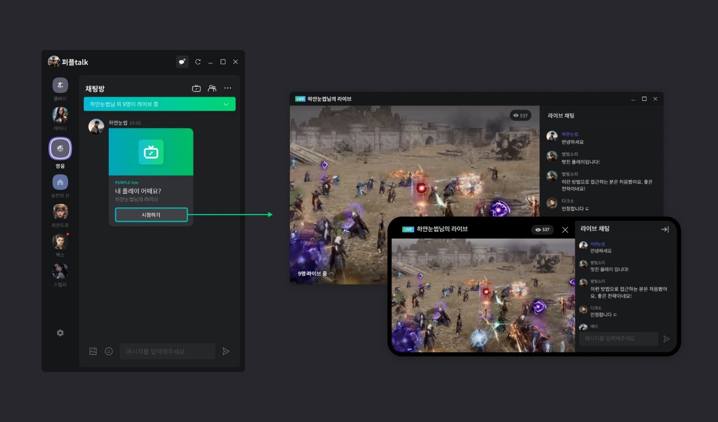Click the LIVE badge in mobile view header
The image size is (718, 422).
[x=408, y=229]
